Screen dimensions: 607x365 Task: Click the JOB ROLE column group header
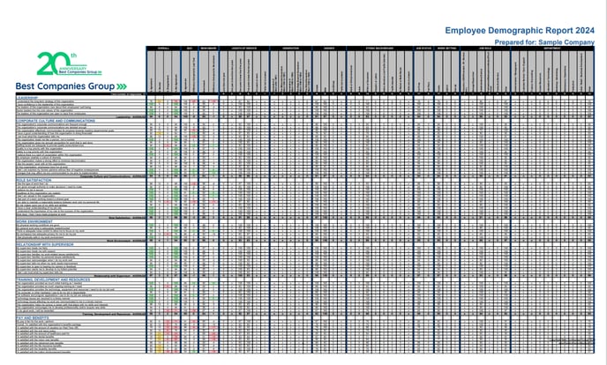485,48
